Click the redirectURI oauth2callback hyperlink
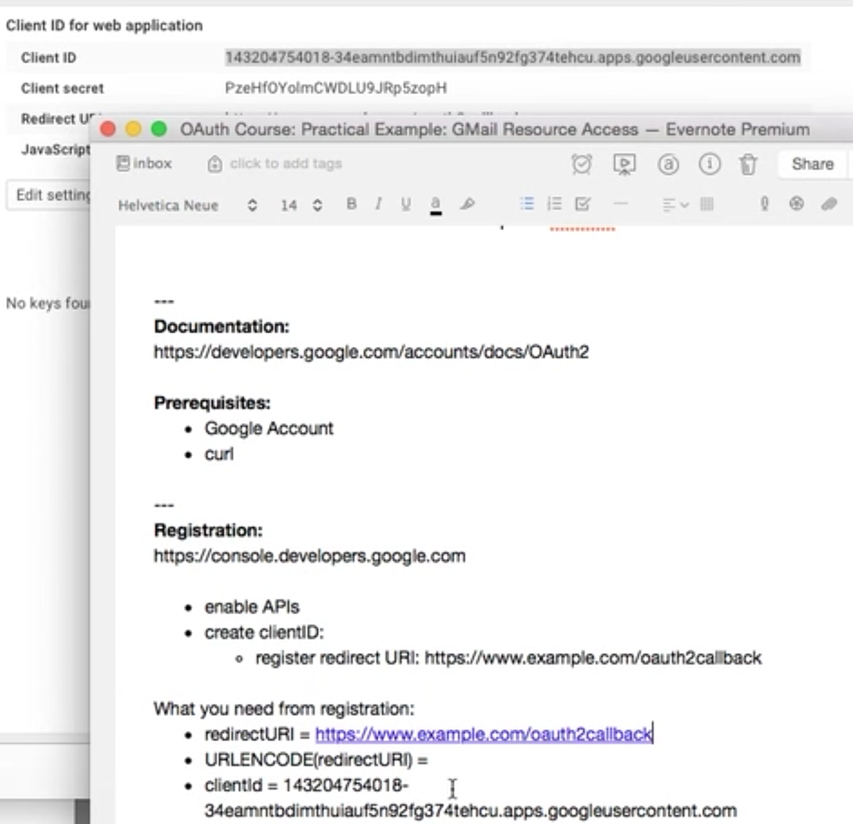Viewport: 853px width, 824px height. [x=484, y=734]
